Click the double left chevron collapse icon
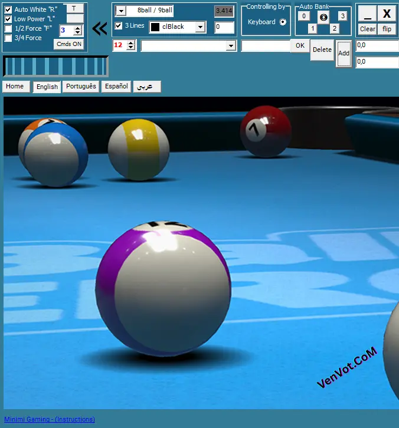Screen dimensions: 399x428 (100, 28)
